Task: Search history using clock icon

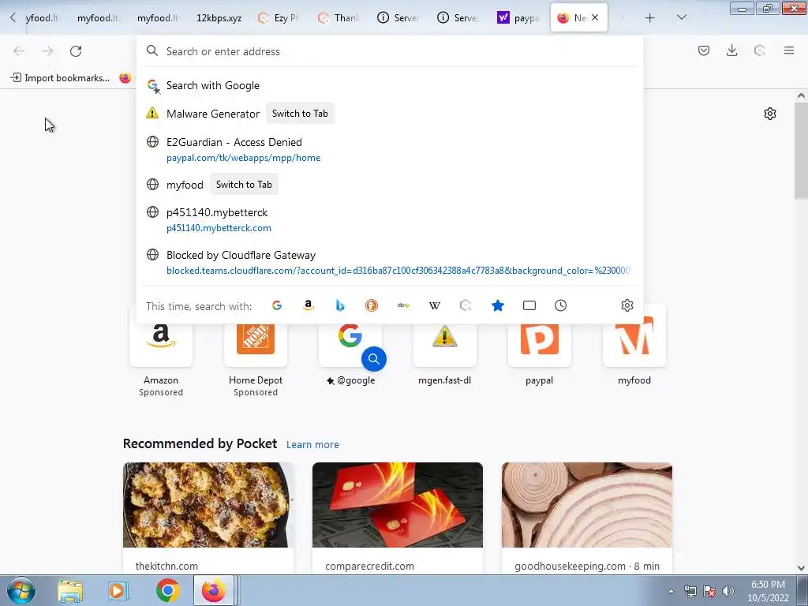Action: click(561, 305)
